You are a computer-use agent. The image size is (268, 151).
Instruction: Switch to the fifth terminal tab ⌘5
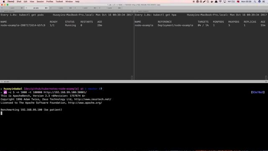(110, 8)
